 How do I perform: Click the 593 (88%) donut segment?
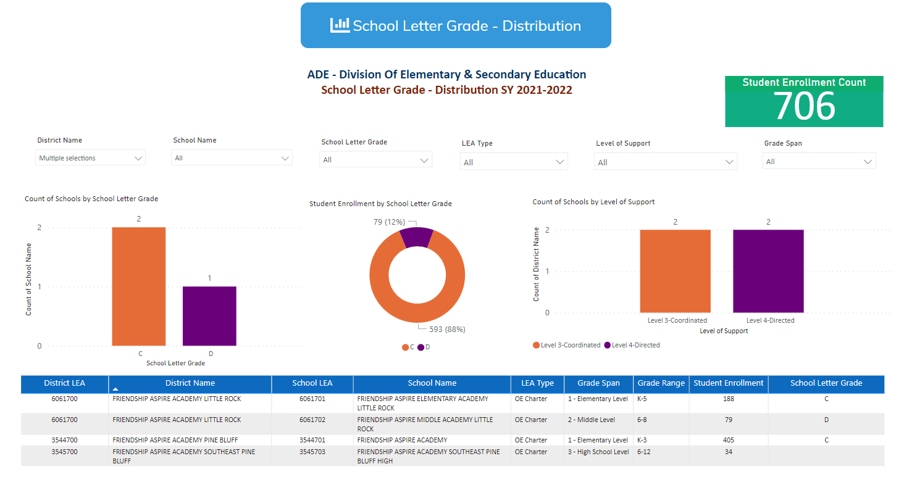[417, 315]
